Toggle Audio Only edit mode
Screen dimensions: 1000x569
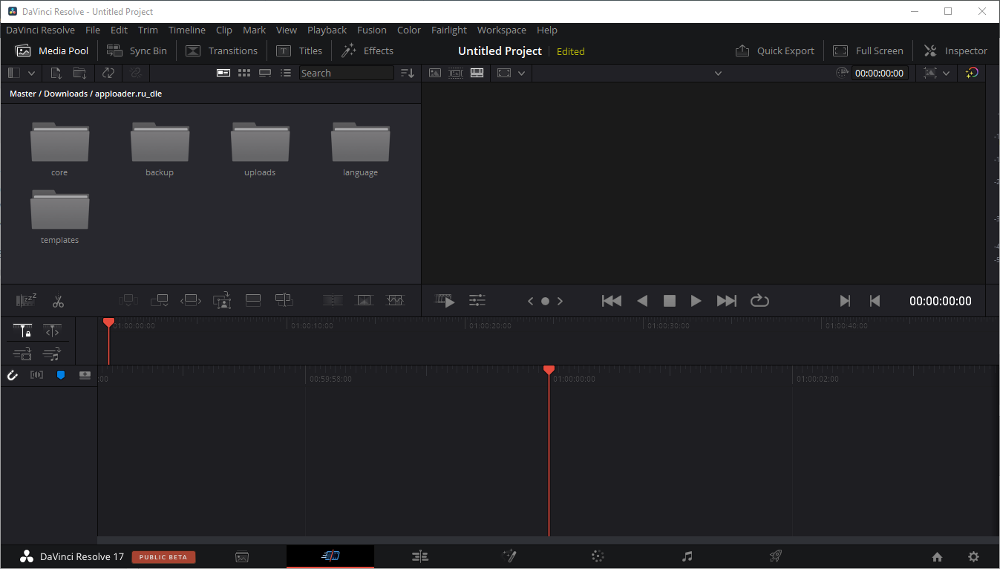52,354
